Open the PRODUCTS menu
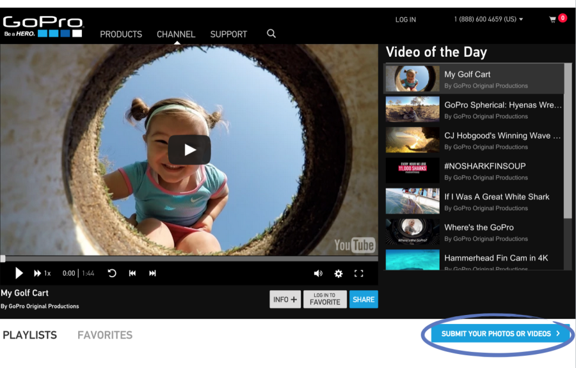Viewport: 576px width, 368px height. (121, 34)
